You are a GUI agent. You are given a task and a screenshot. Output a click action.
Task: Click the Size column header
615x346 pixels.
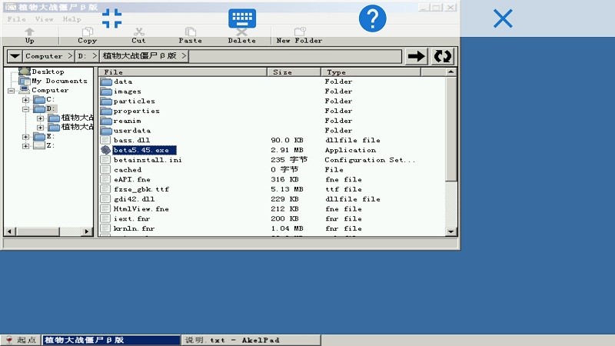click(294, 72)
